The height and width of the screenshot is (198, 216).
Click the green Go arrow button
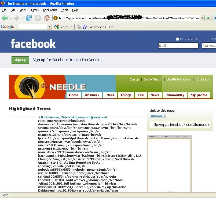[x=208, y=18]
